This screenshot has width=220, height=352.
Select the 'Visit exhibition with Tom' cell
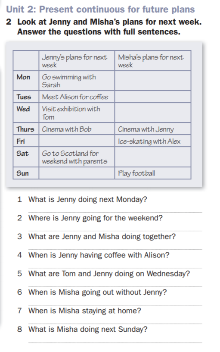[77, 113]
